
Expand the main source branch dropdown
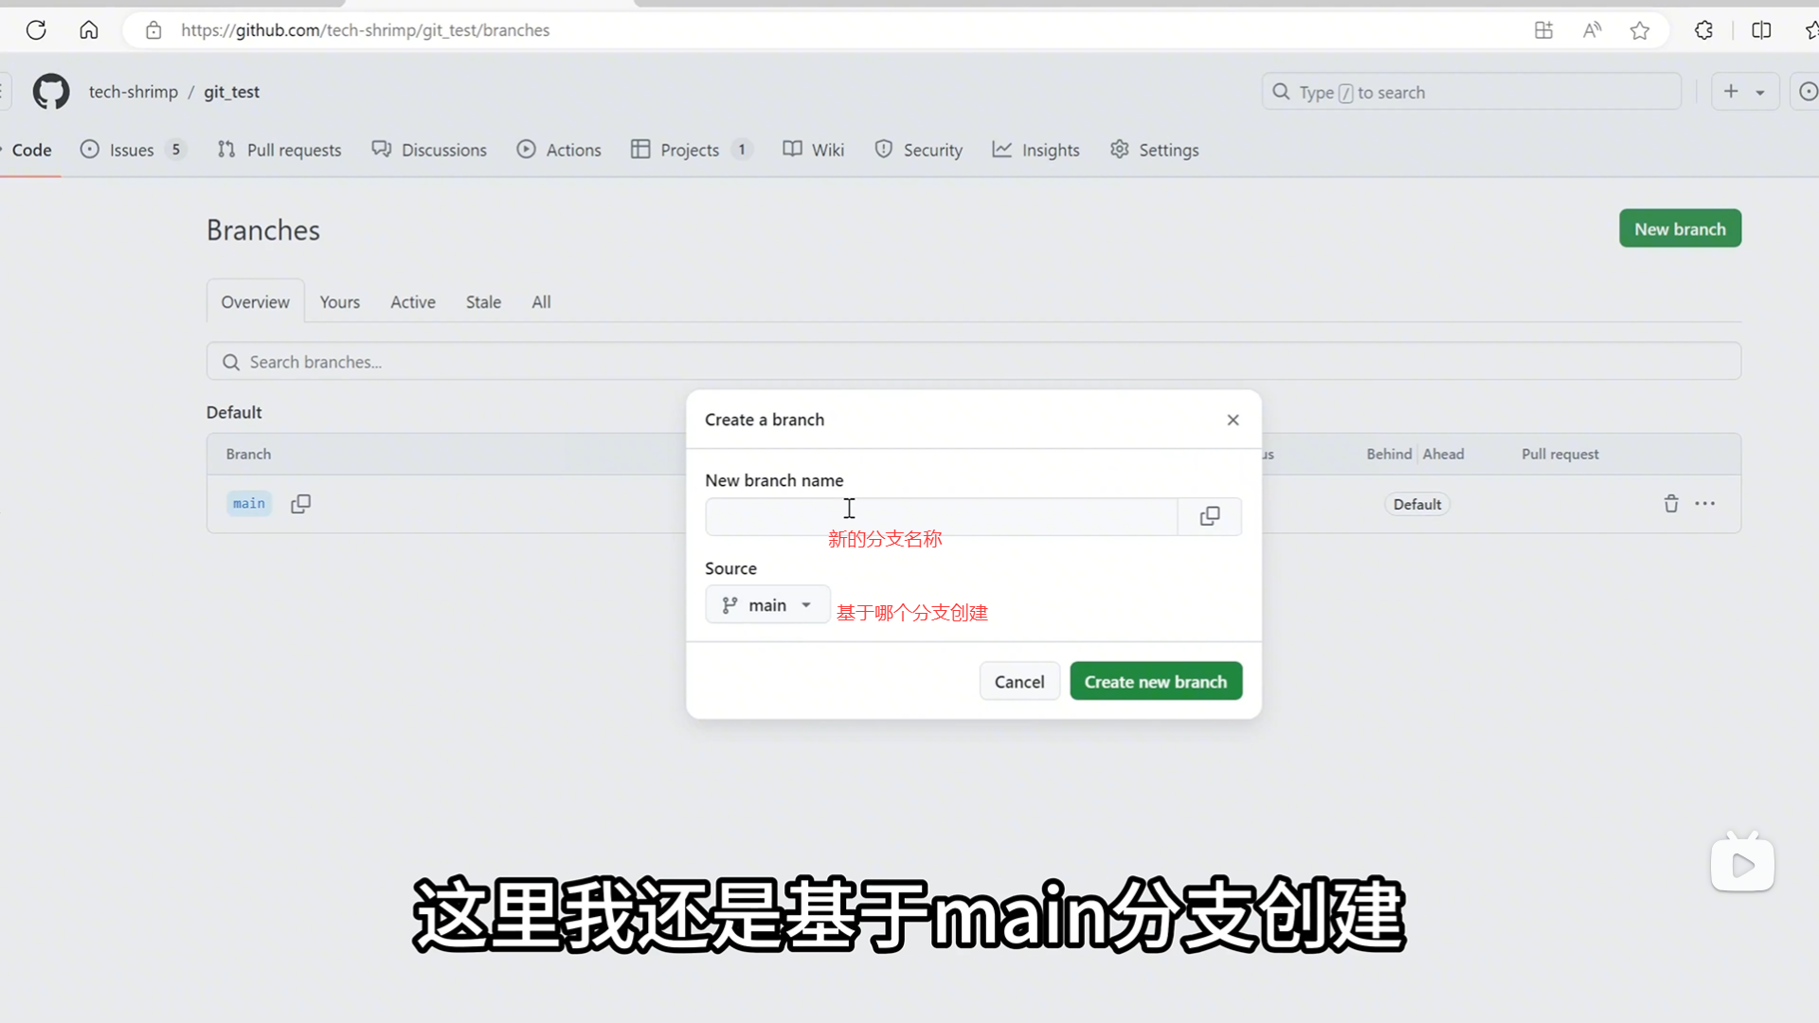(767, 605)
